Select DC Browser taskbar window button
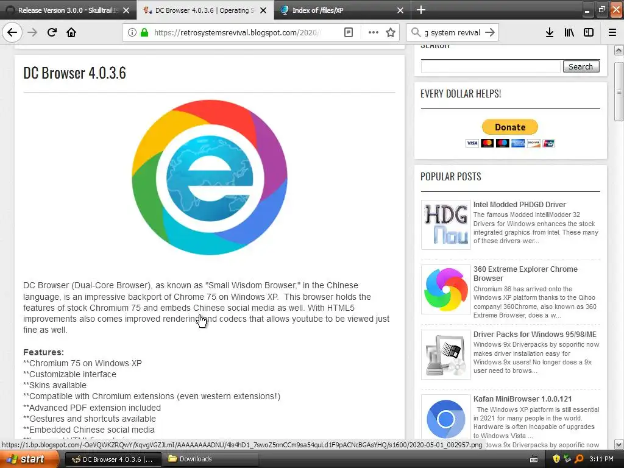The width and height of the screenshot is (624, 468). point(113,459)
